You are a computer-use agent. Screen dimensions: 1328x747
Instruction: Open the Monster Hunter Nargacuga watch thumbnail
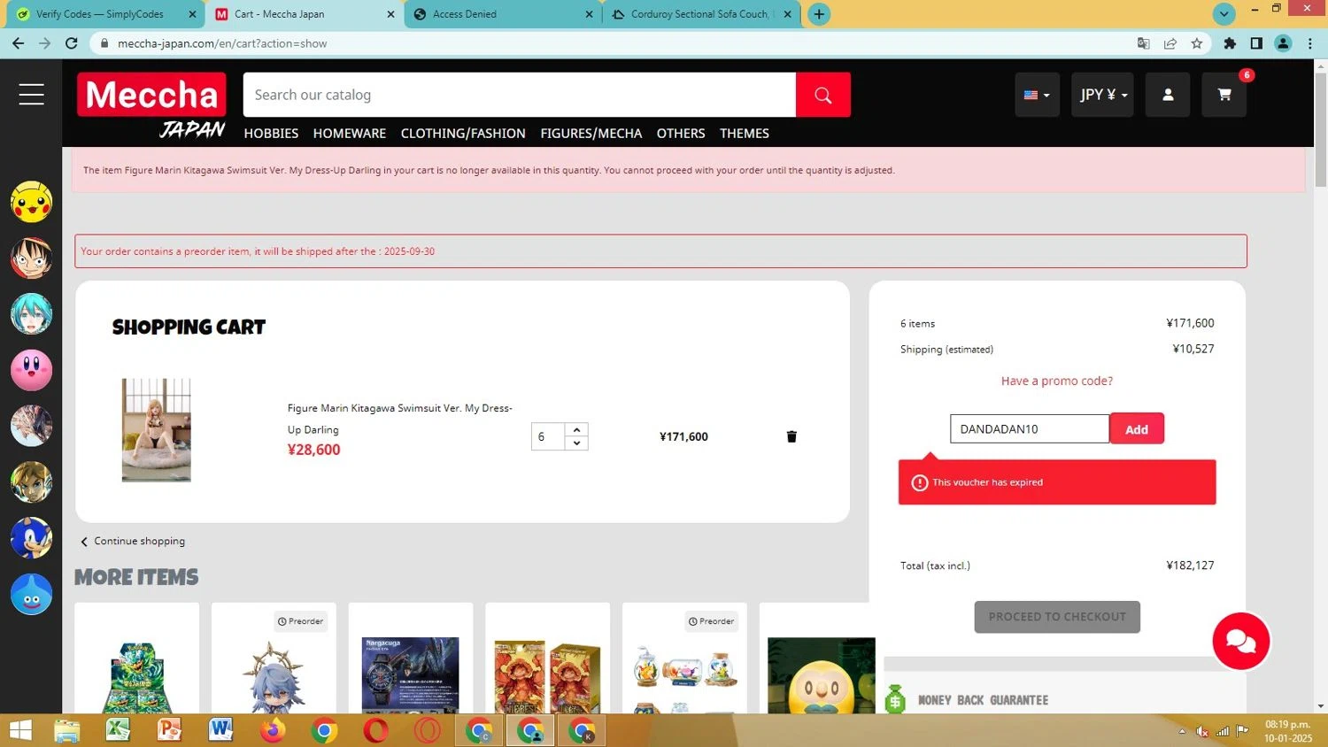[411, 674]
